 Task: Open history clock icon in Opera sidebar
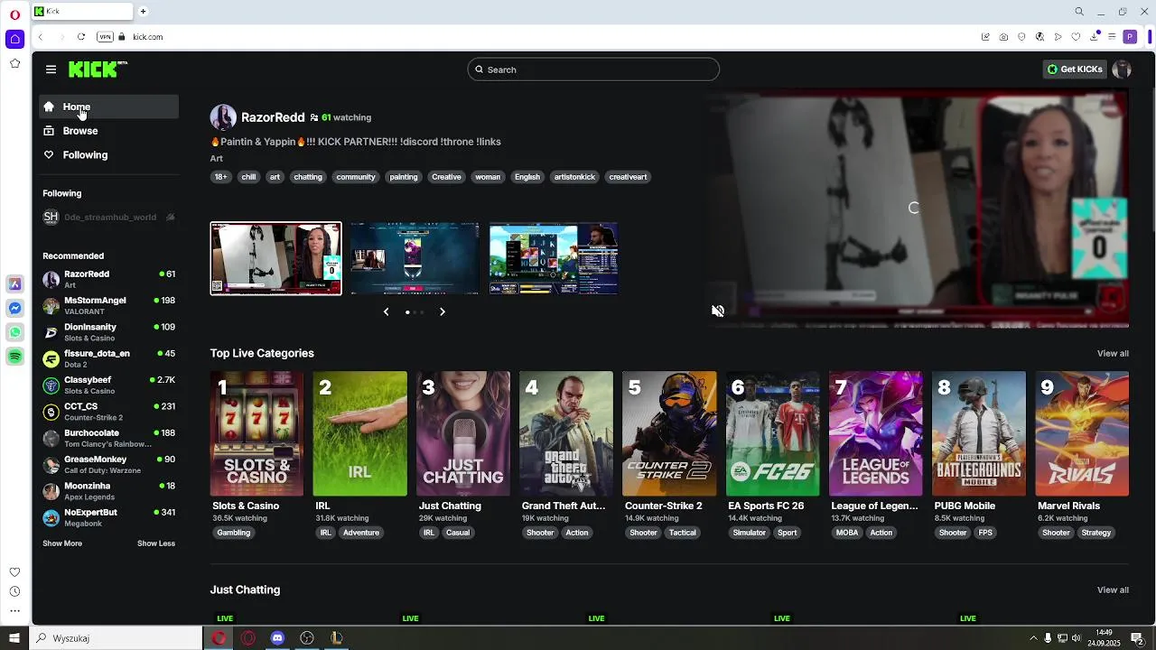pyautogui.click(x=14, y=591)
